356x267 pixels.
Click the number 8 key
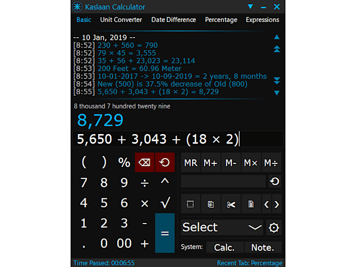click(104, 183)
